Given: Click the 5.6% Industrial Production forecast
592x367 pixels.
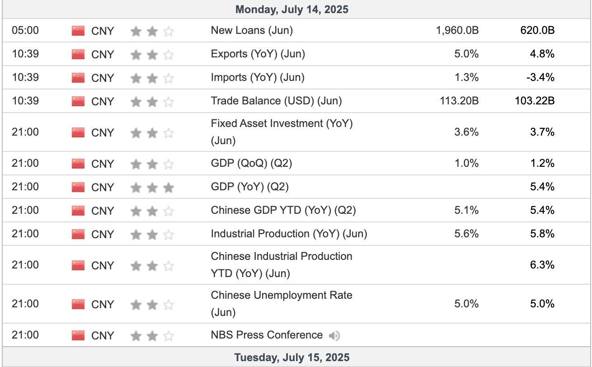Looking at the screenshot, I should tap(466, 234).
